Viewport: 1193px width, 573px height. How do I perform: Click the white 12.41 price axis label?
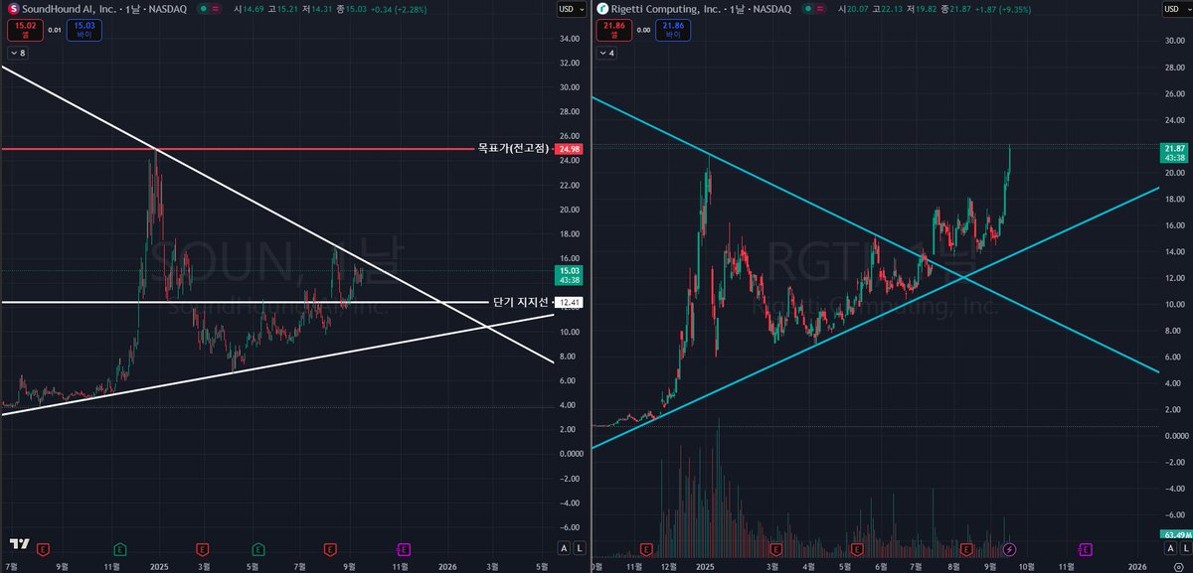(569, 302)
